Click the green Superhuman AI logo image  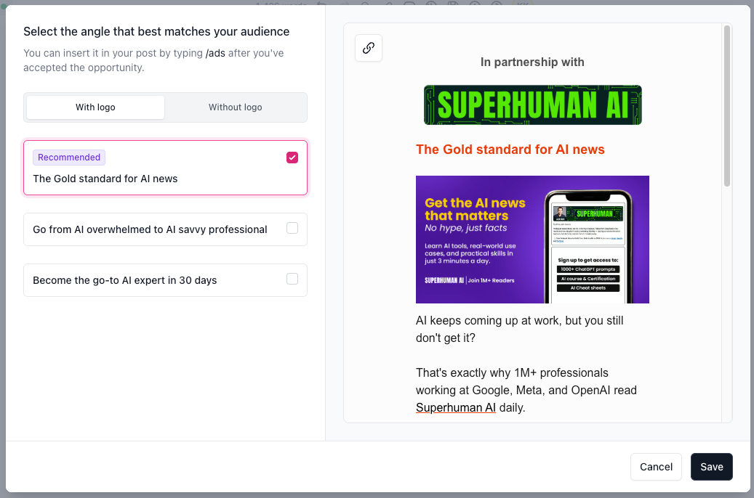point(532,105)
